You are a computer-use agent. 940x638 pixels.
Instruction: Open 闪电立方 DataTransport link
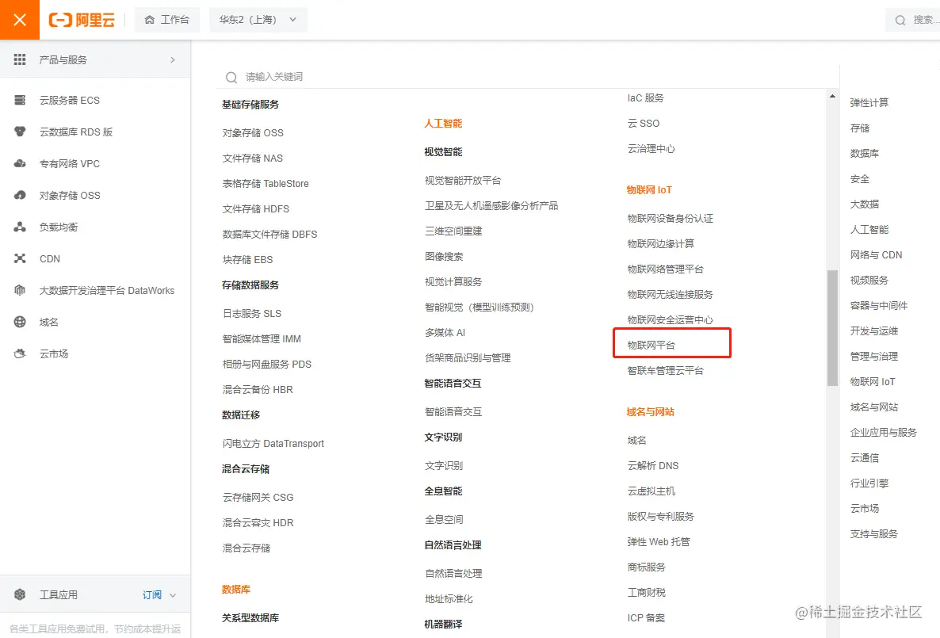[273, 444]
